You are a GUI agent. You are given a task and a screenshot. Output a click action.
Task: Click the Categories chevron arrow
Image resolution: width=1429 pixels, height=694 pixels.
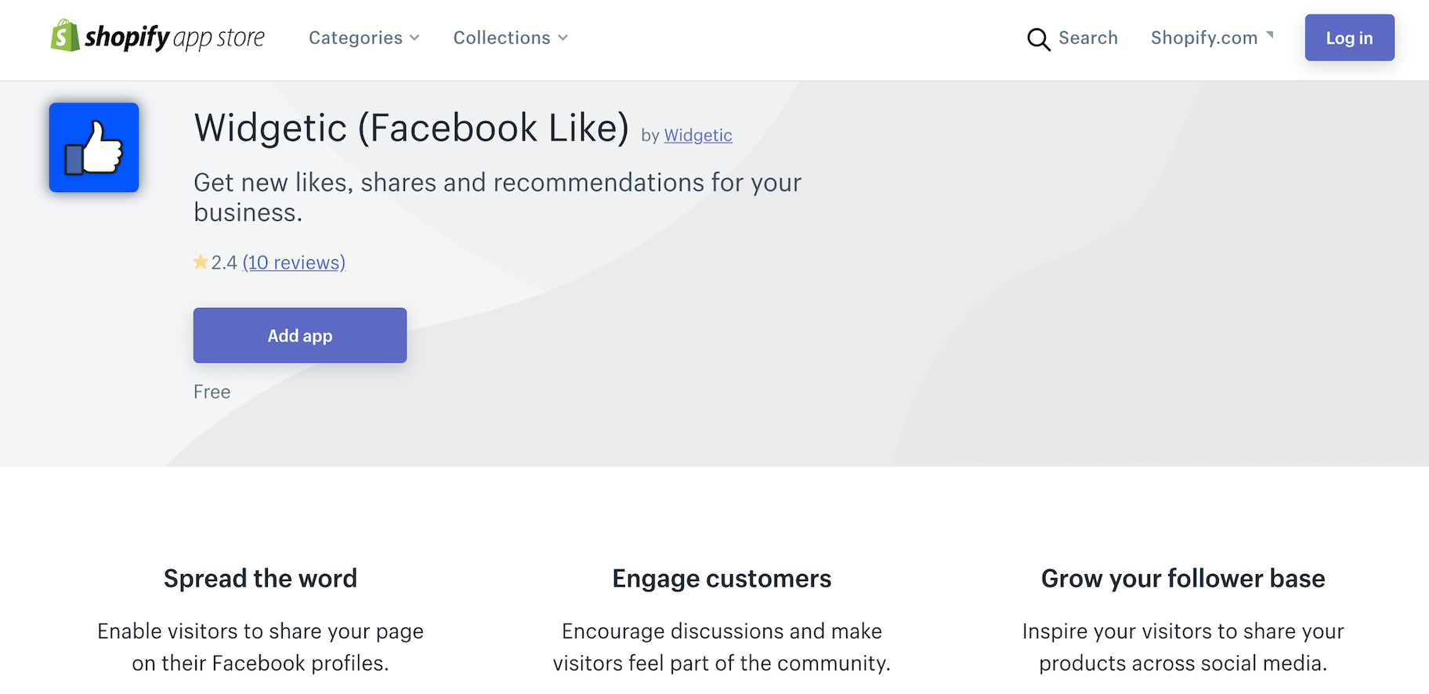coord(413,38)
